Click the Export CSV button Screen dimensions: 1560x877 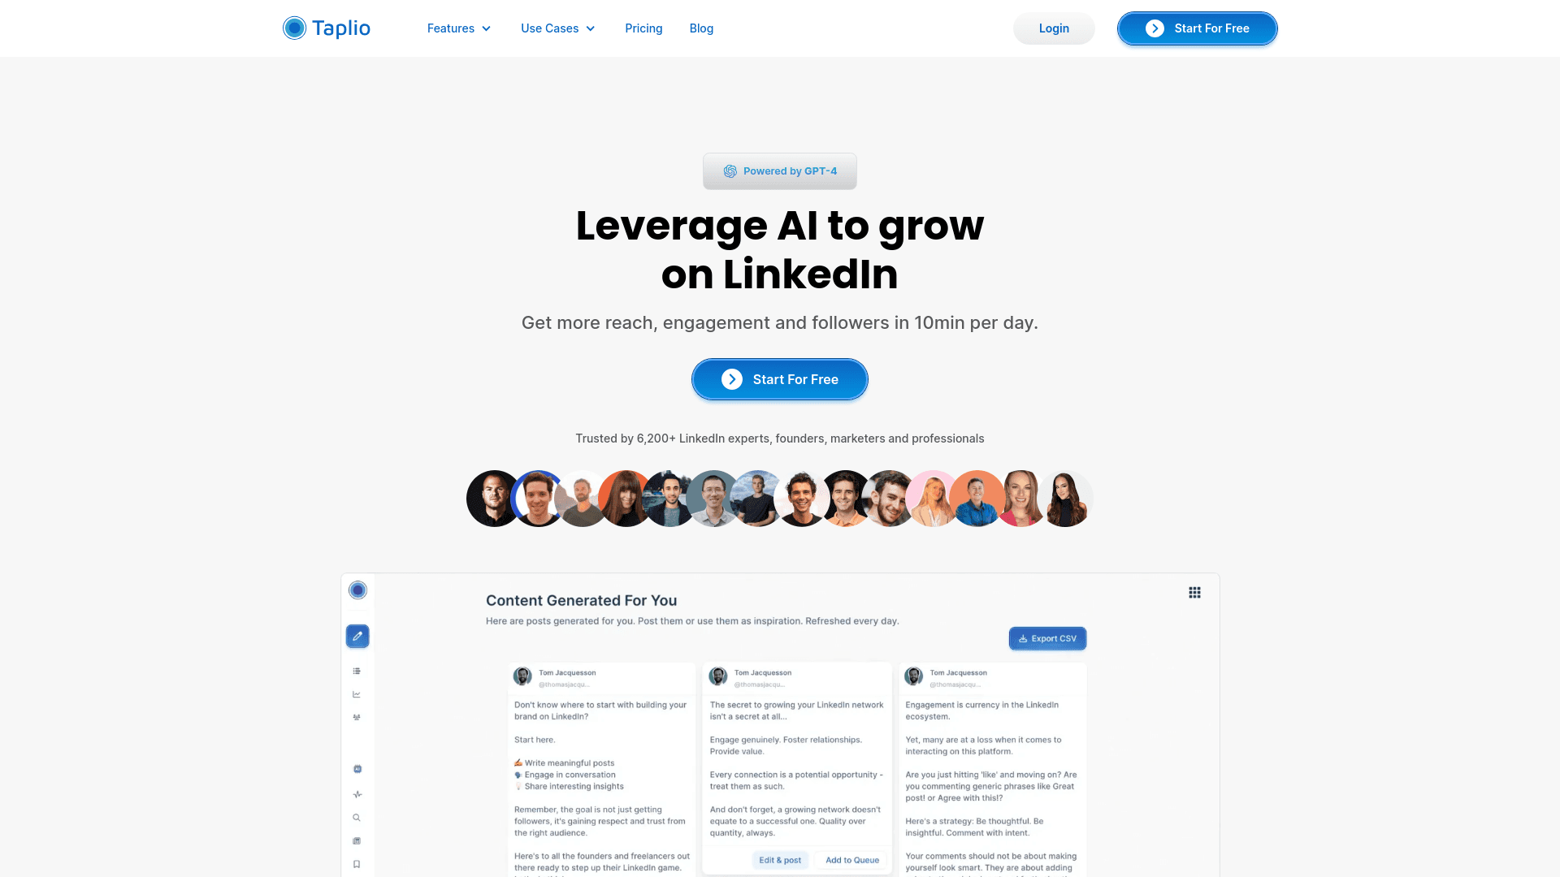pyautogui.click(x=1046, y=638)
